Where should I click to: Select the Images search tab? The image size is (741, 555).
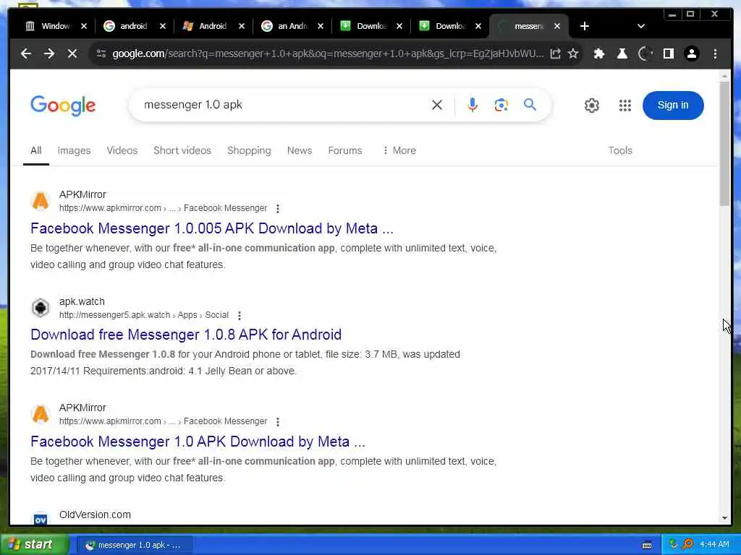click(75, 150)
